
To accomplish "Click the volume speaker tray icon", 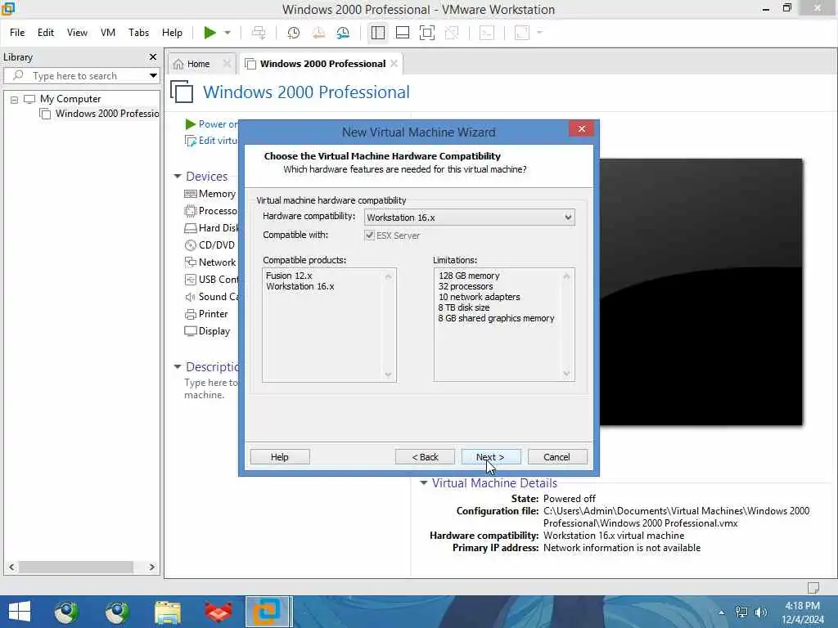I will (x=761, y=612).
